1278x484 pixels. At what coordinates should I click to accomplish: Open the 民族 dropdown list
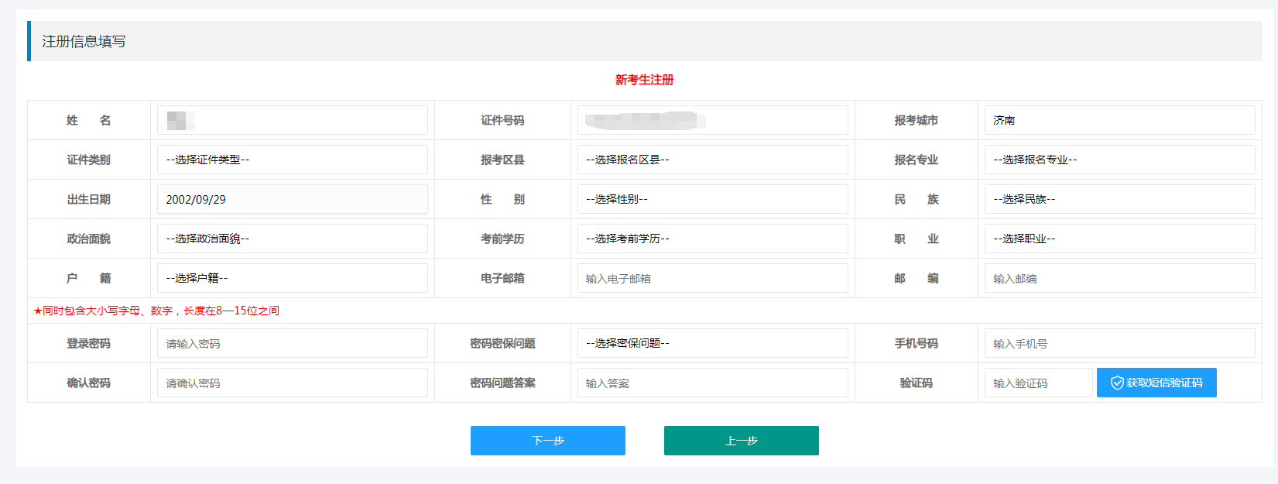pos(1119,199)
